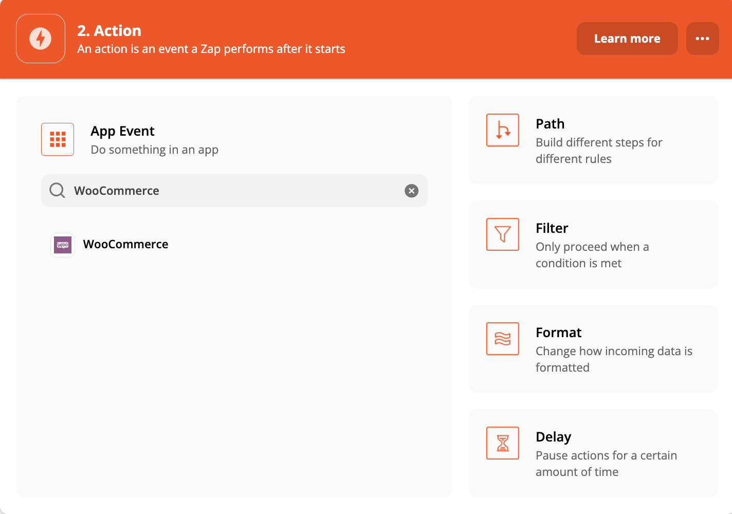Choose the Delay step option

(x=593, y=453)
